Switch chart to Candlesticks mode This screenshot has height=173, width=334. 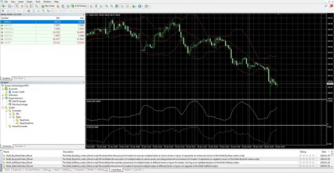click(x=96, y=6)
